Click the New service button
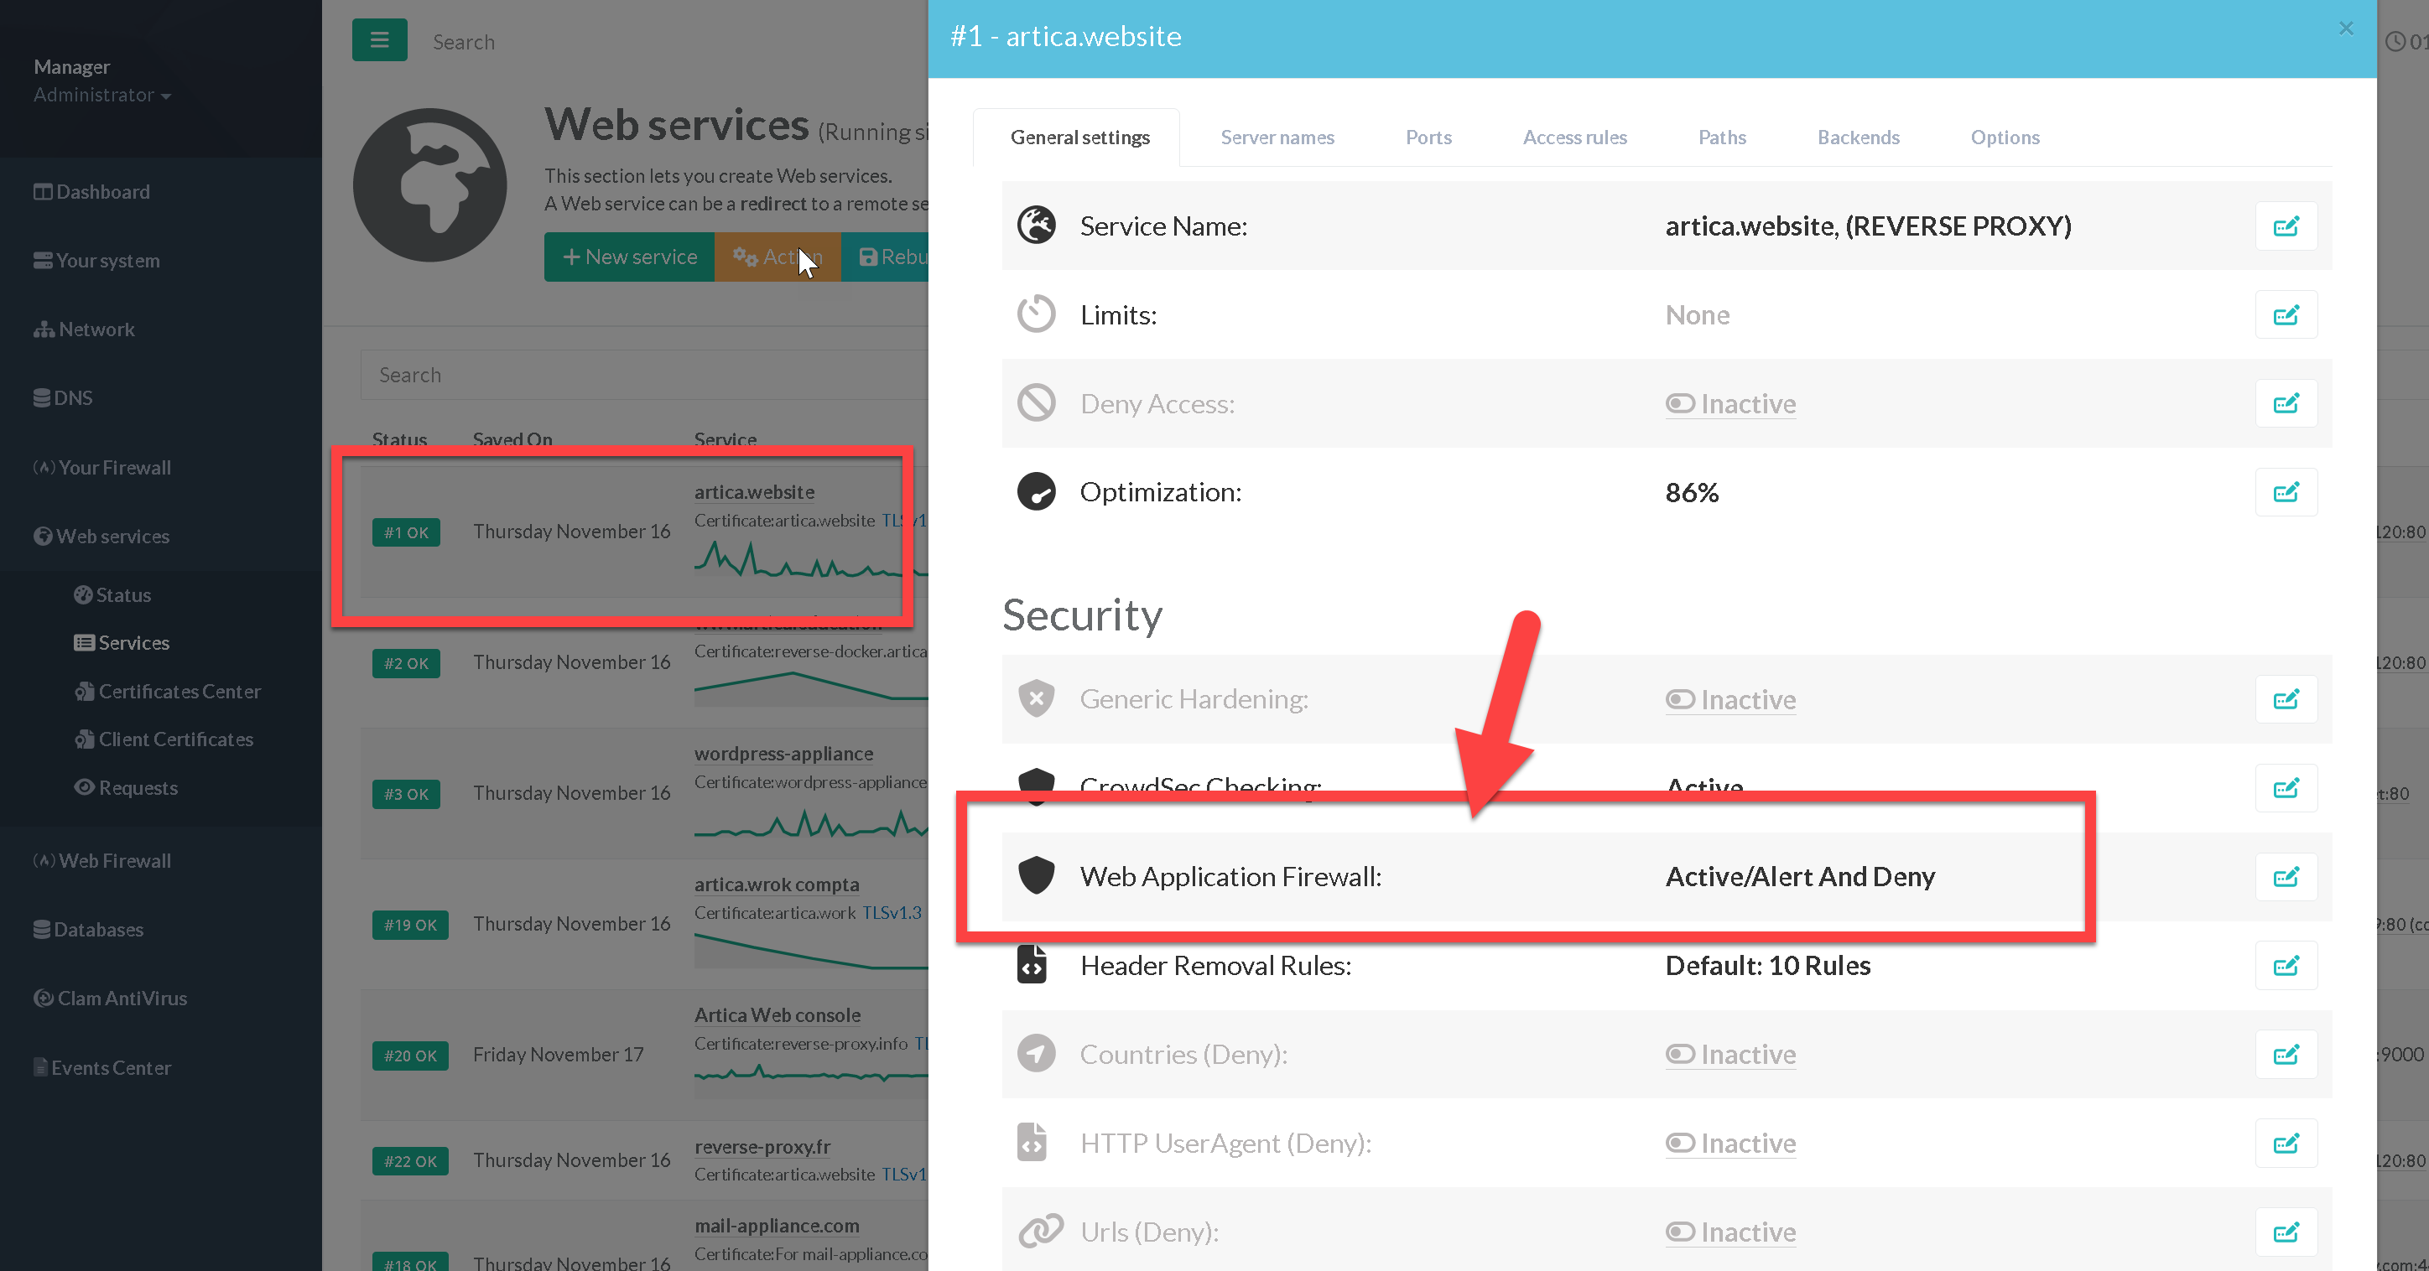This screenshot has height=1271, width=2429. [629, 257]
